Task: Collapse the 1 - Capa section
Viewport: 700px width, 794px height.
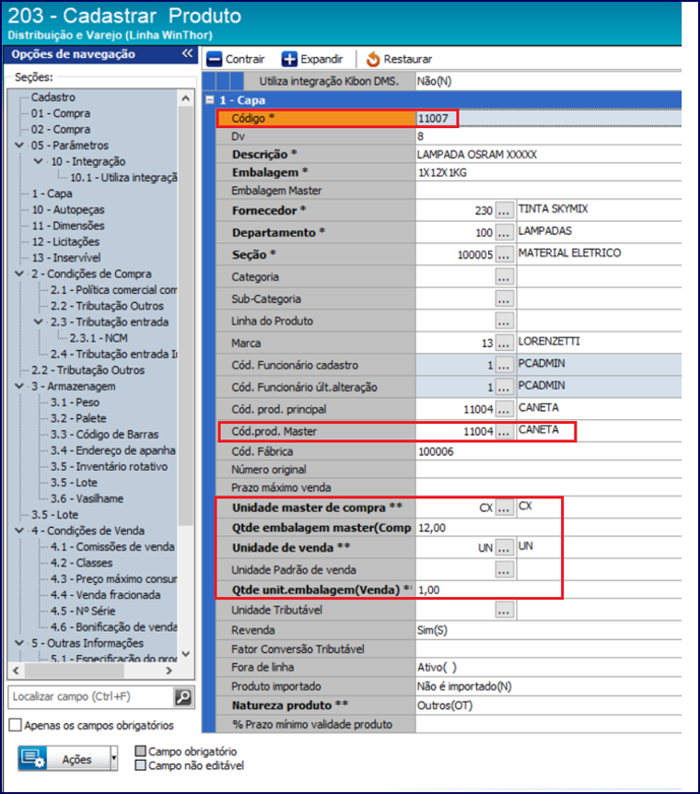Action: click(x=210, y=99)
